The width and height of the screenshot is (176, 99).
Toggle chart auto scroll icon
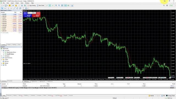(65, 5)
